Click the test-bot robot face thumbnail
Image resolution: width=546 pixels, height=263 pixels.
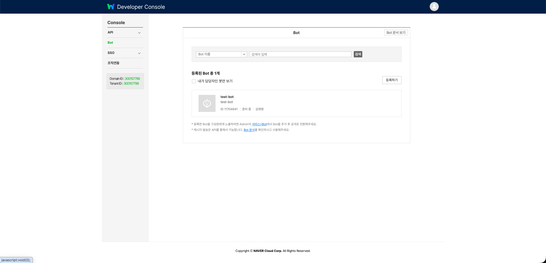click(207, 103)
